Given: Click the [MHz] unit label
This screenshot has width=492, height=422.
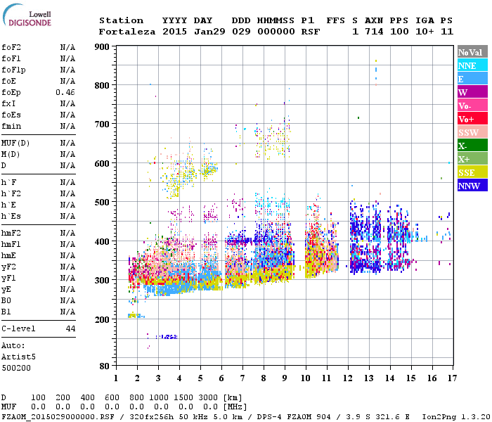Looking at the screenshot, I should [x=235, y=407].
